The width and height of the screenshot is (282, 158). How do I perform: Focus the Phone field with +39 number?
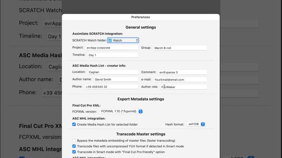coord(111,87)
